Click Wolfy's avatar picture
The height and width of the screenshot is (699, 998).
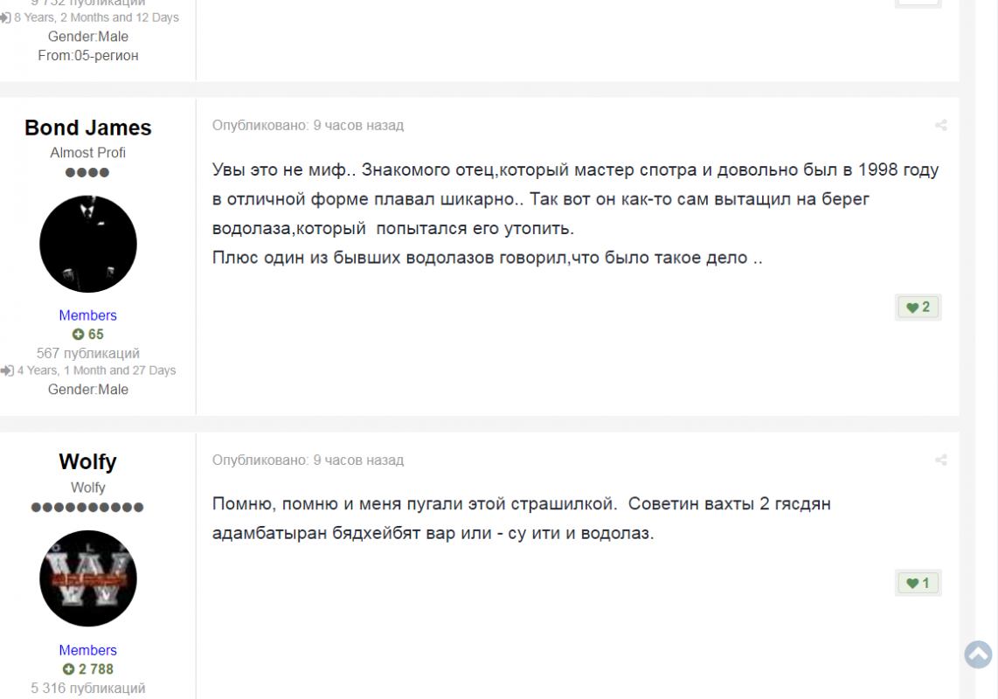pos(87,578)
